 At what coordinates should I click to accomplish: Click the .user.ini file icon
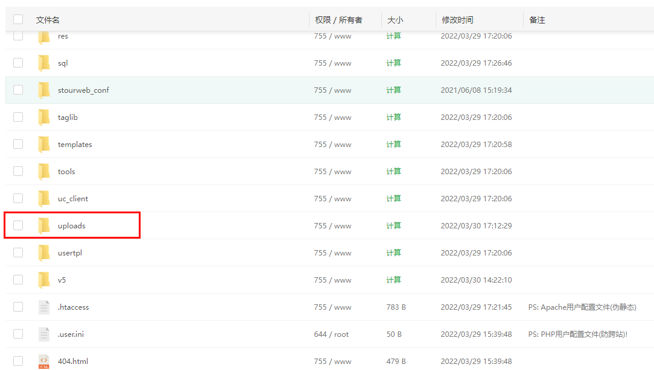coord(44,334)
